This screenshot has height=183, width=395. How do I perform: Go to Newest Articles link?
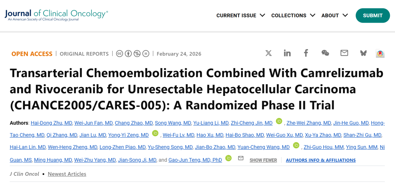click(x=67, y=174)
